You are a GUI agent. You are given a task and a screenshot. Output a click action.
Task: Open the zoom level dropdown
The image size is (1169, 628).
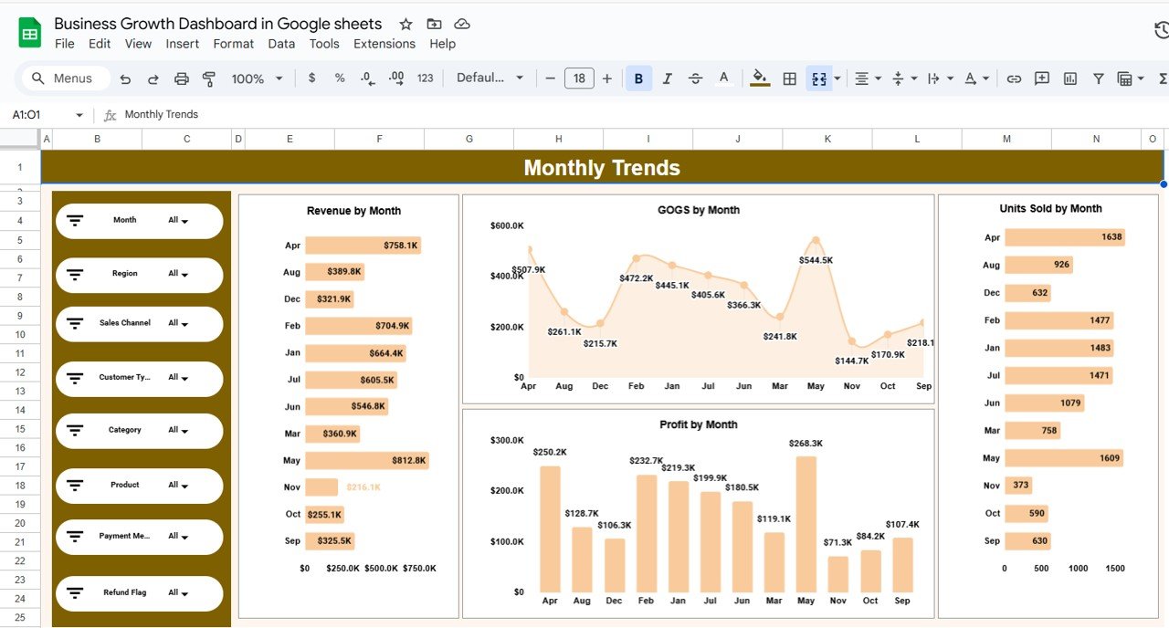[x=257, y=78]
